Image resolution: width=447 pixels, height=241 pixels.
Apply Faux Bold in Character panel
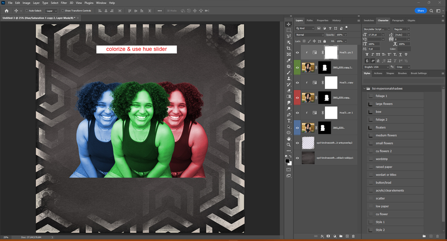[x=367, y=54]
